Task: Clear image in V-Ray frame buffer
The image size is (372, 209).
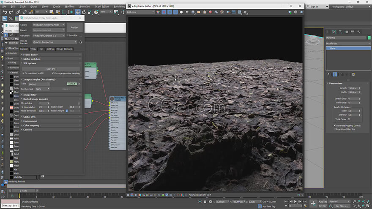Action: (205, 12)
